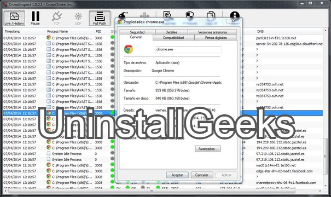
Task: Click the '839 KB (859.976 bytes)' size value
Action: click(x=172, y=90)
